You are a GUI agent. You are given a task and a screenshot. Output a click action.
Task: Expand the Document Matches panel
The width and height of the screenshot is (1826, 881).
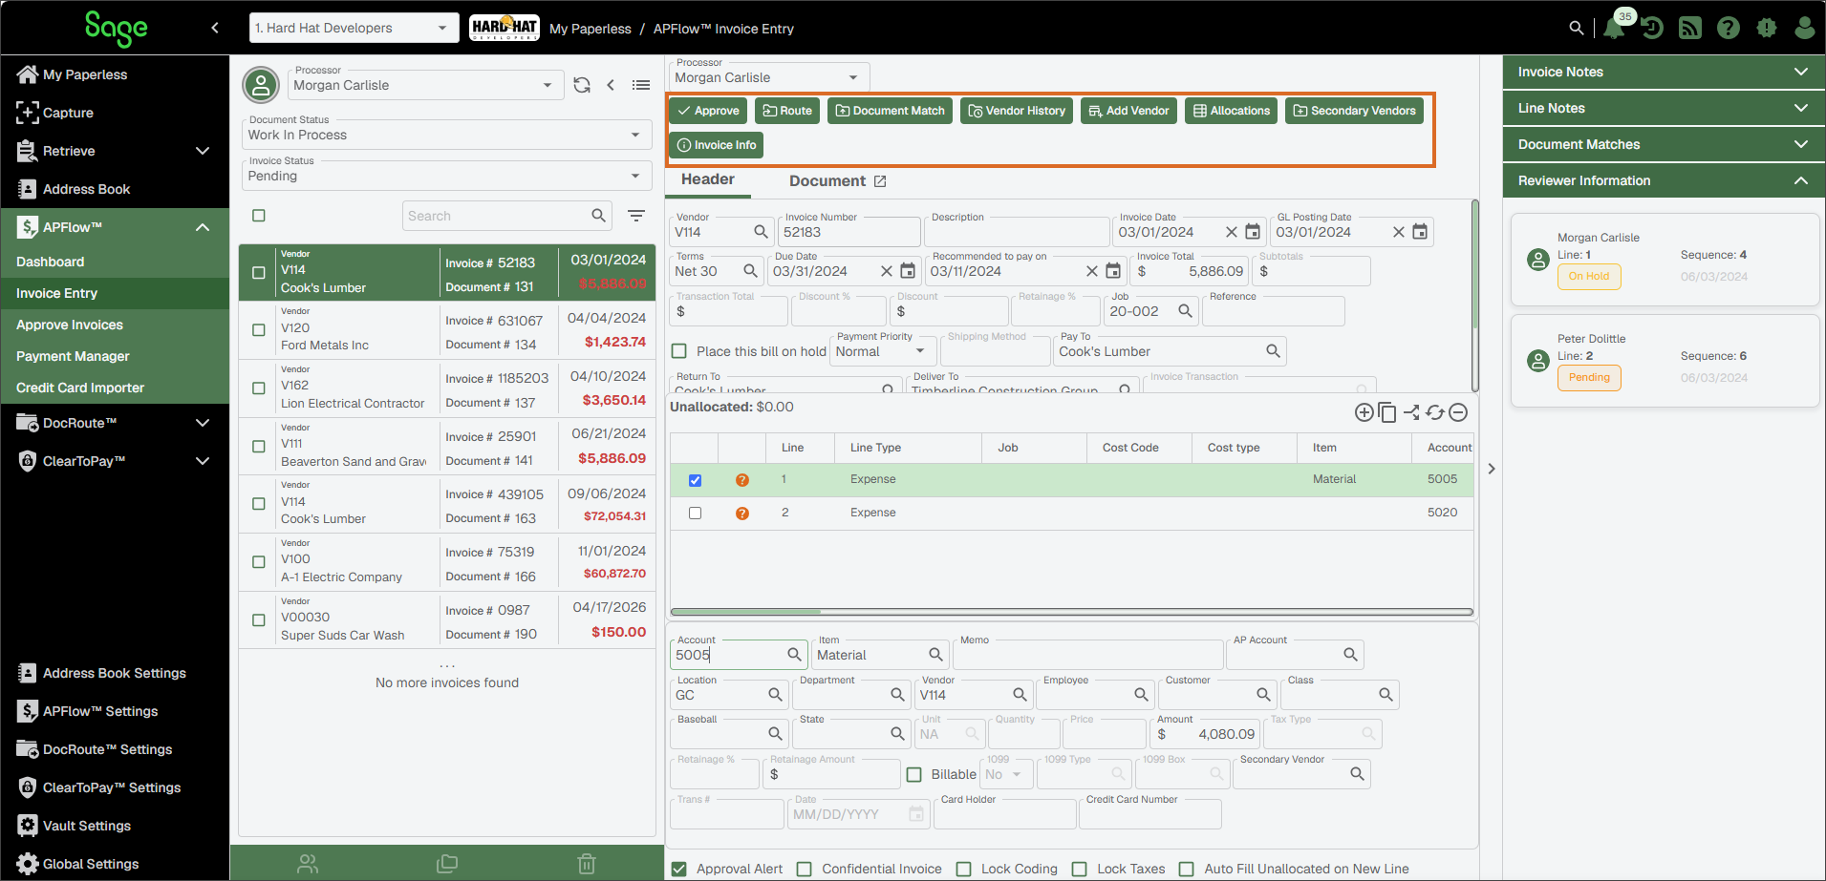click(x=1664, y=144)
